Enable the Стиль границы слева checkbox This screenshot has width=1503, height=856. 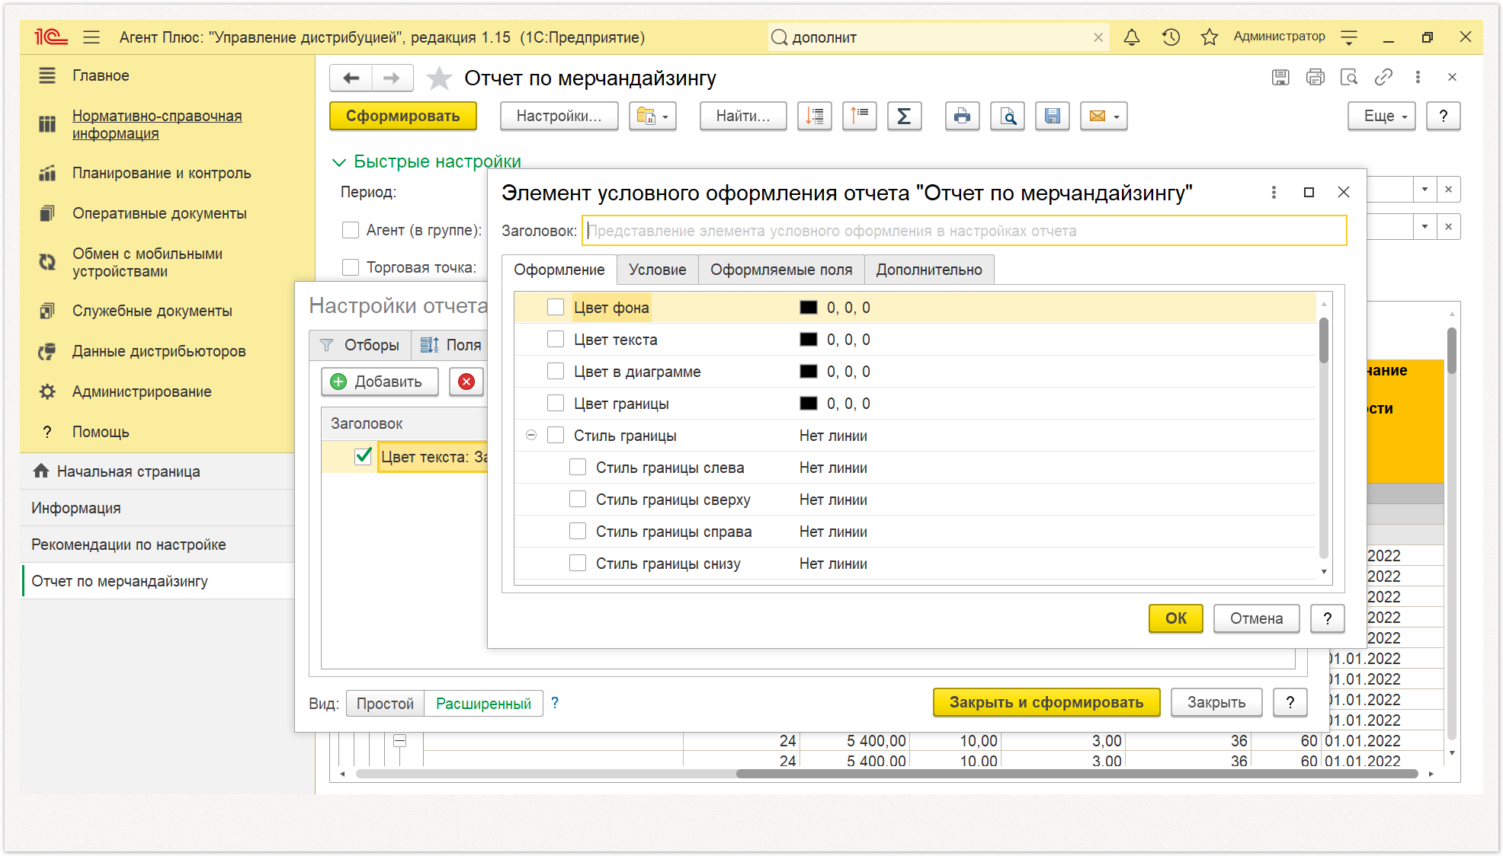578,468
